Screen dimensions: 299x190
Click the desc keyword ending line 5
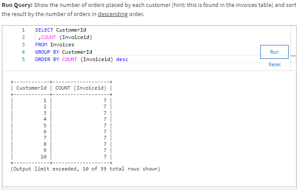[122, 59]
